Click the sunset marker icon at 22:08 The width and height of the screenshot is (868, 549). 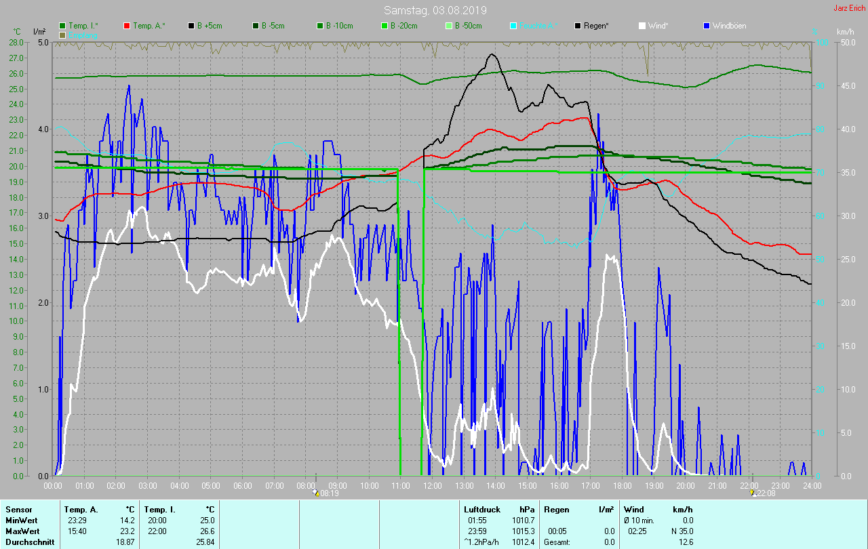click(x=752, y=493)
